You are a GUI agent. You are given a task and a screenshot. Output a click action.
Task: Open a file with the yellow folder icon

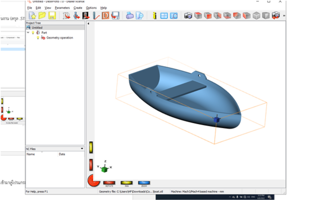tap(42, 15)
